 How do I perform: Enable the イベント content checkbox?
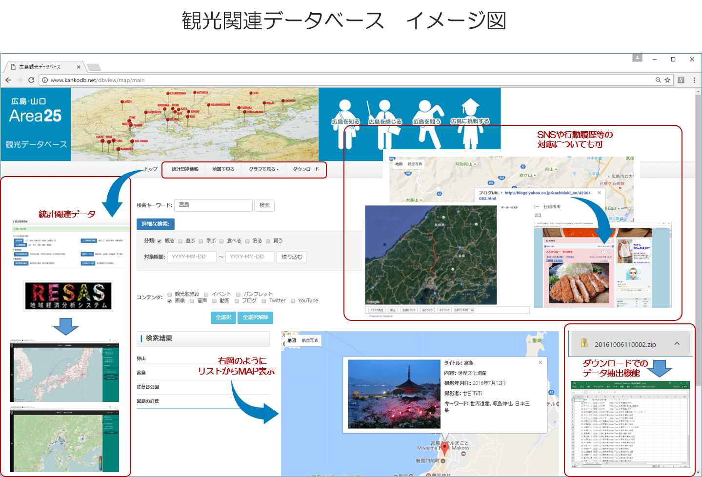click(x=206, y=295)
